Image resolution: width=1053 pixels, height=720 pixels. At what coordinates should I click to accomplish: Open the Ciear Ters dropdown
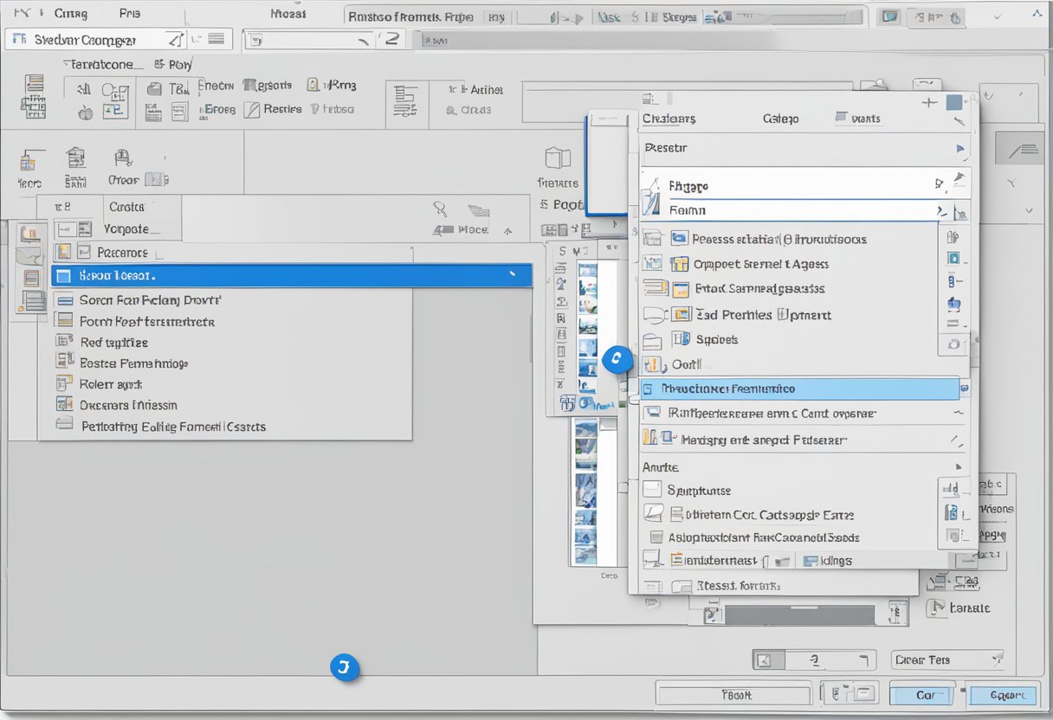(x=995, y=659)
